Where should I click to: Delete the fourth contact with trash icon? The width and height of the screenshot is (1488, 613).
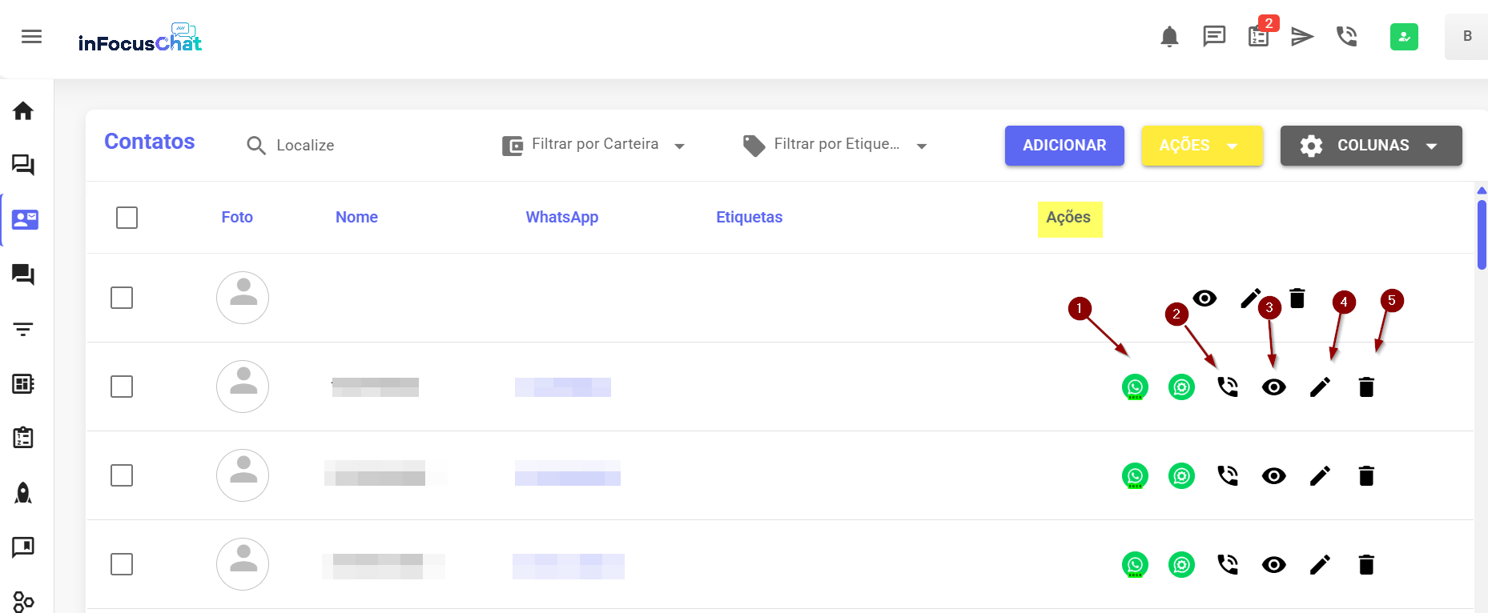[1366, 565]
